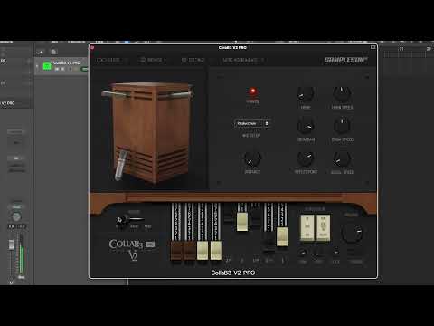Image resolution: width=434 pixels, height=326 pixels.
Task: Flip the rotary speed lever switch
Action: pos(129,219)
